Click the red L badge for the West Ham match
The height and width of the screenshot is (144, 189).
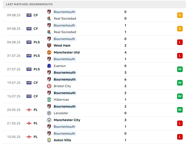pos(180,42)
